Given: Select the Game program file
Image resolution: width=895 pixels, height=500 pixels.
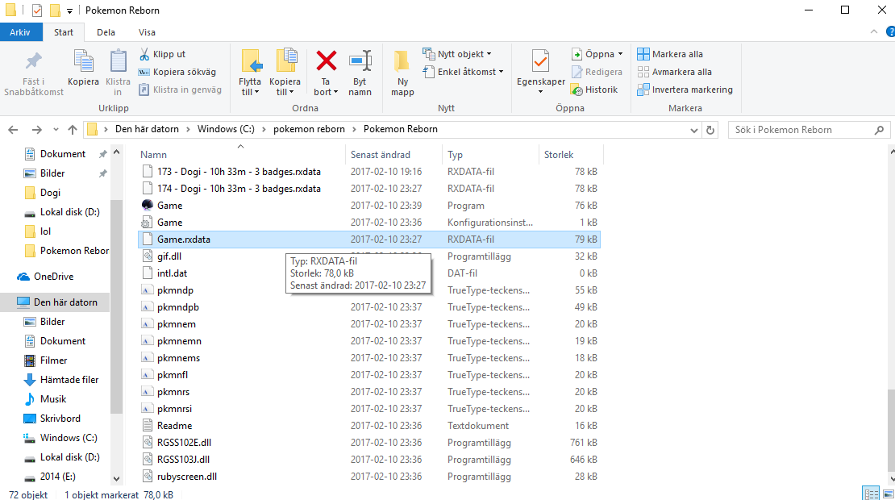Looking at the screenshot, I should click(x=369, y=206).
